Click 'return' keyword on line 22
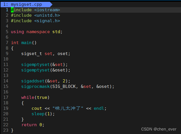 pyautogui.click(x=29, y=125)
